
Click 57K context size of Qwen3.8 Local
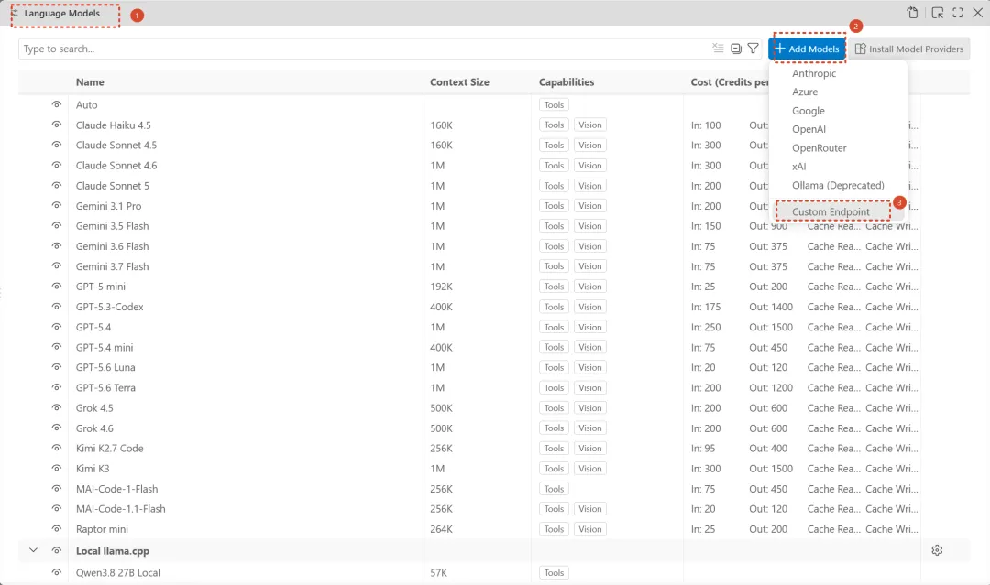pyautogui.click(x=438, y=572)
